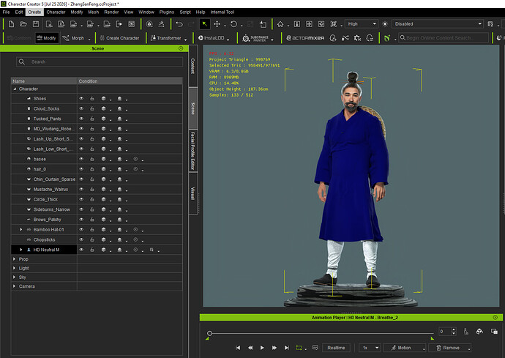Click the timeline playhead circle

(x=209, y=333)
